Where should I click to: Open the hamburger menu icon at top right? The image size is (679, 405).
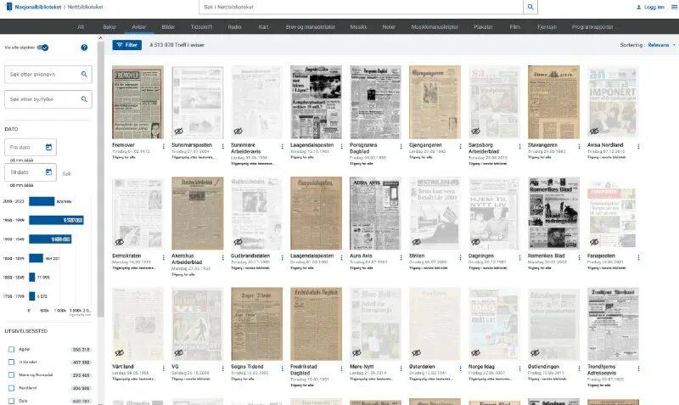tap(674, 7)
